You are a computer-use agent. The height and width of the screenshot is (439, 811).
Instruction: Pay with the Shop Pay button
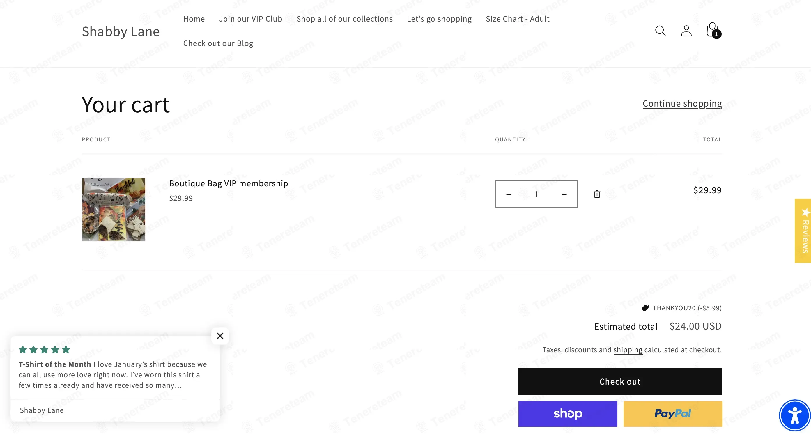568,413
